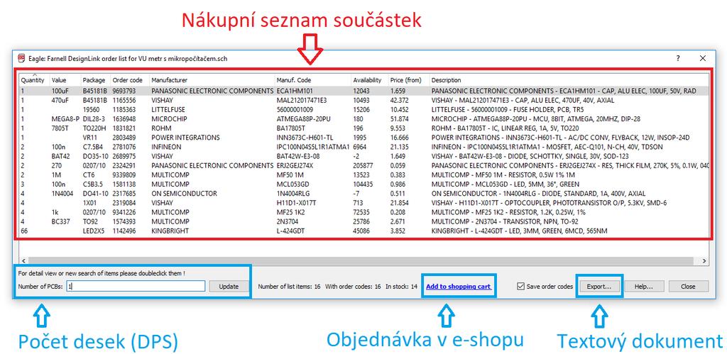Screen dimensions: 727x354
Task: Click the MEGA8-P value cell
Action: click(x=65, y=119)
